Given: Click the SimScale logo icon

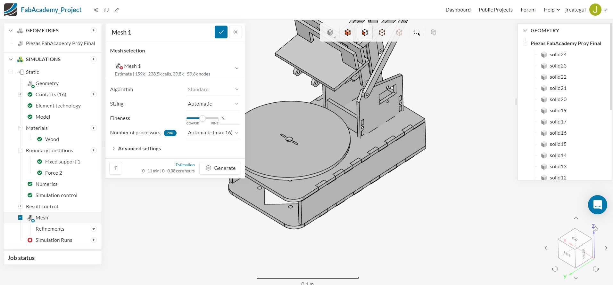Looking at the screenshot, I should coord(11,10).
